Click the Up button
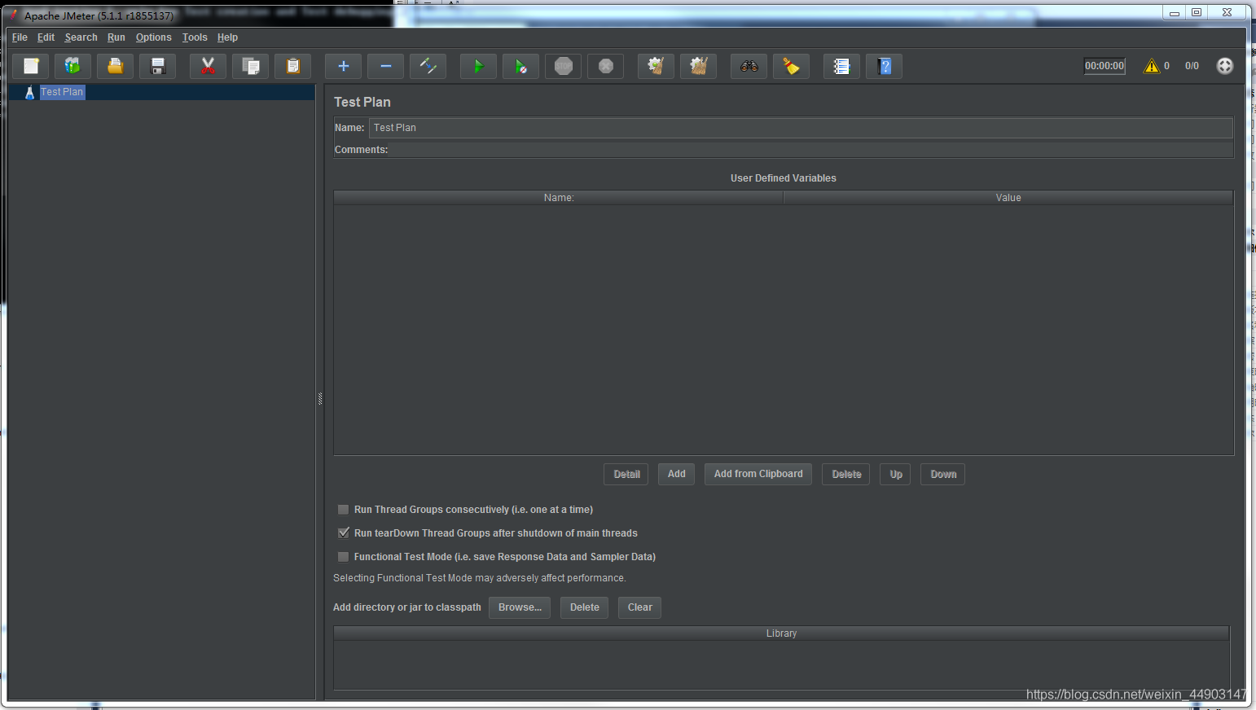 [x=896, y=474]
